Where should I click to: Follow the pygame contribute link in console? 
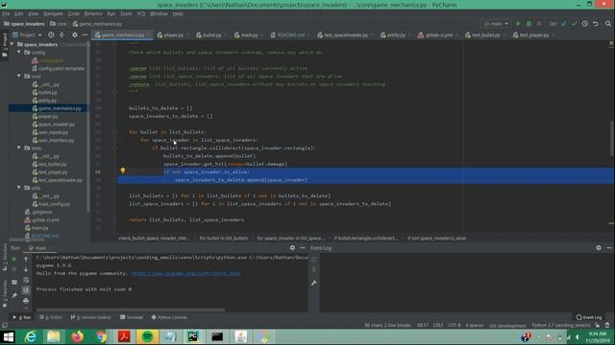pos(185,273)
